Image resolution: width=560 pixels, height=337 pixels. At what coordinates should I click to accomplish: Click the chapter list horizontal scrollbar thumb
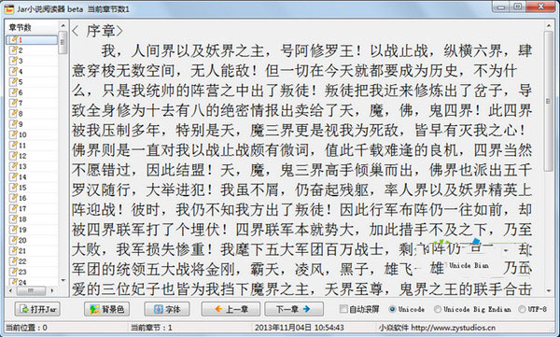click(x=31, y=290)
